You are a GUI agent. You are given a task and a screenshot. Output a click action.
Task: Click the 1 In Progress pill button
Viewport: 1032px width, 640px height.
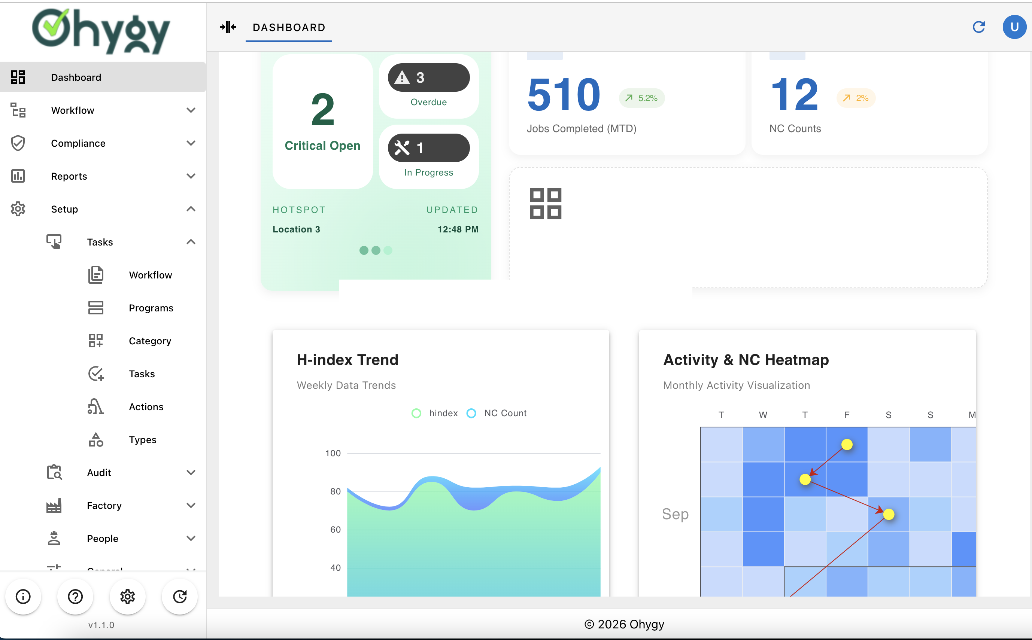pos(428,148)
